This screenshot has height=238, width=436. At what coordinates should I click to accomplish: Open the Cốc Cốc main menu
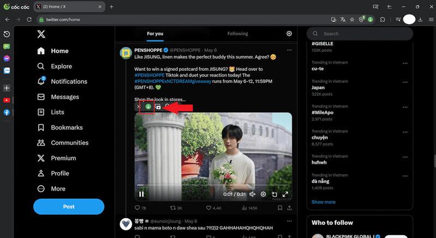click(431, 20)
